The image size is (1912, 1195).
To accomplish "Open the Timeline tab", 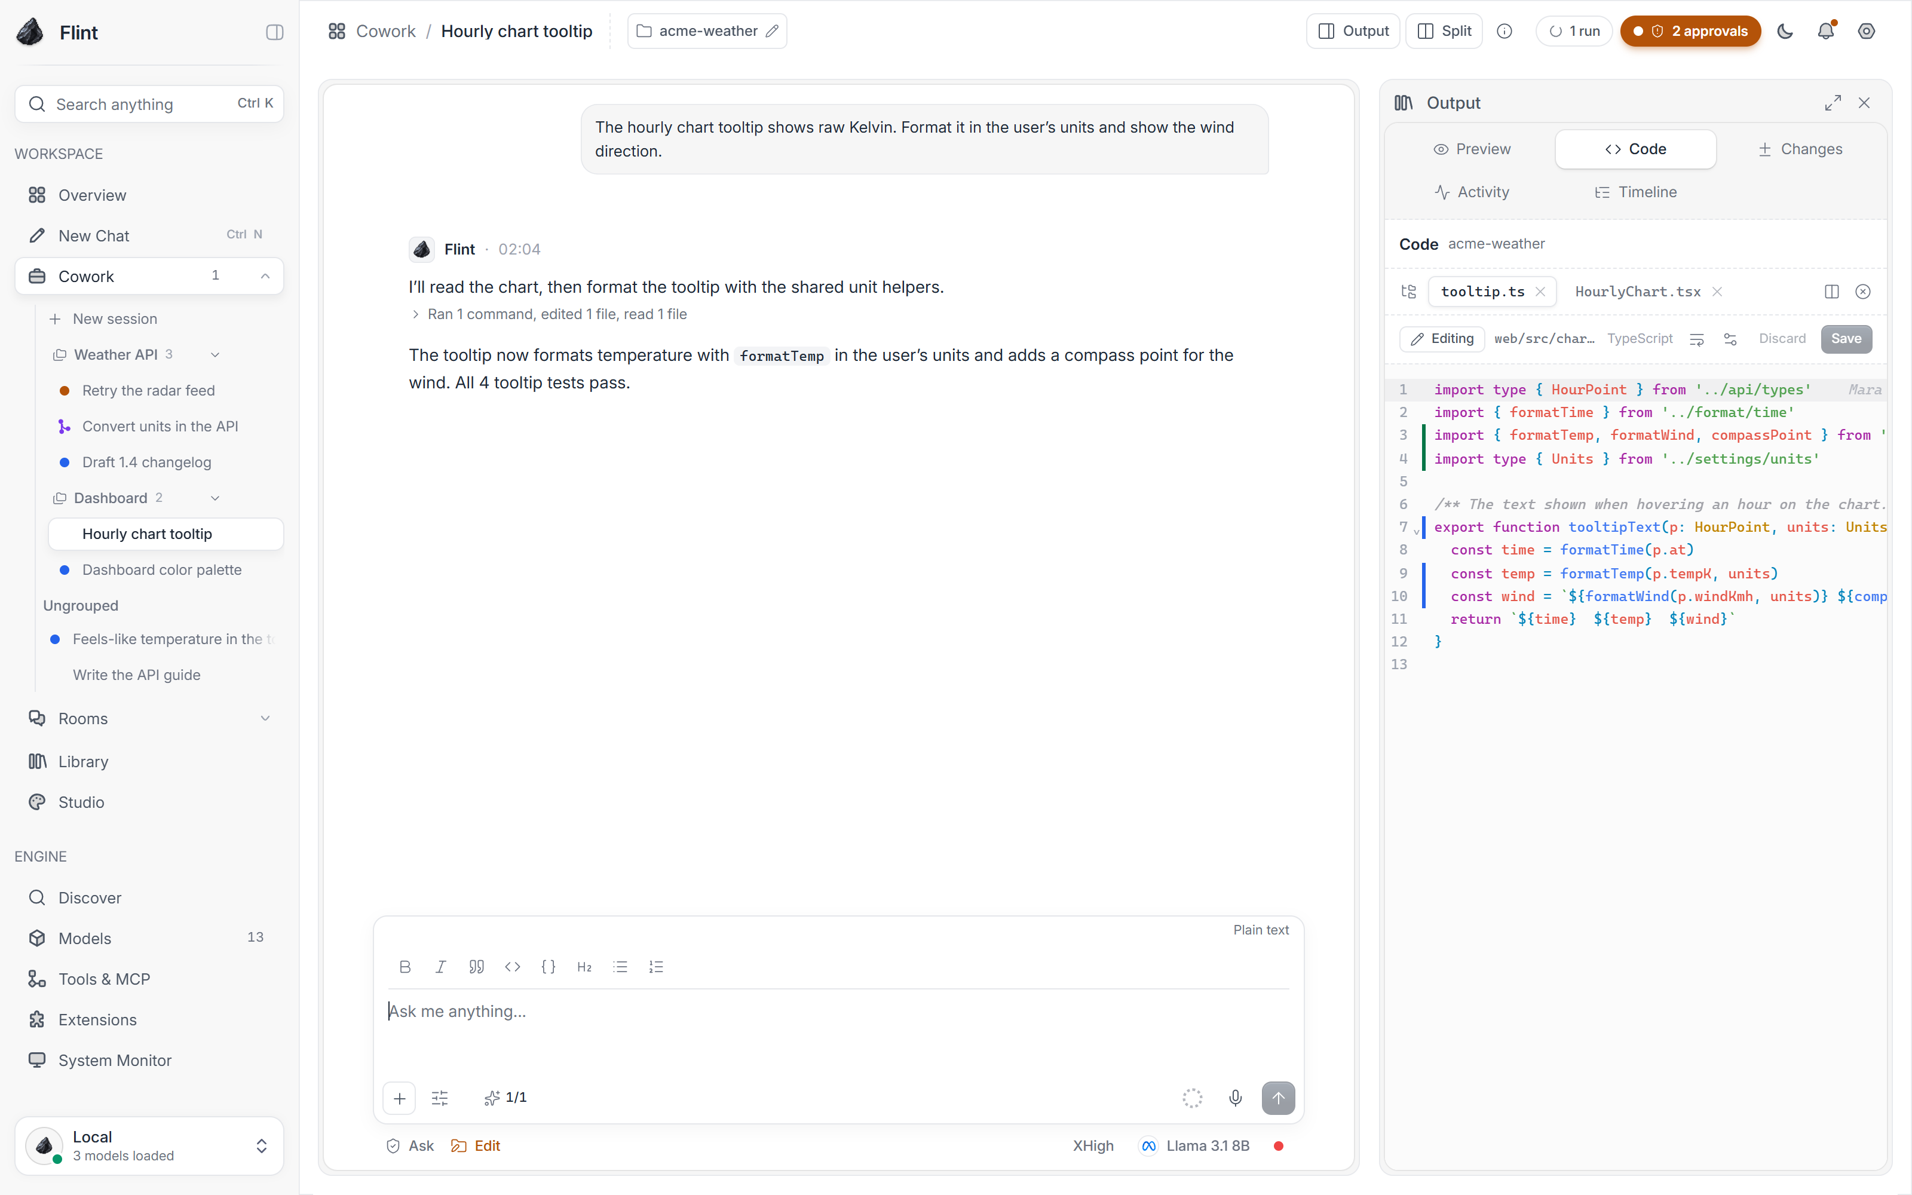I will [1635, 192].
